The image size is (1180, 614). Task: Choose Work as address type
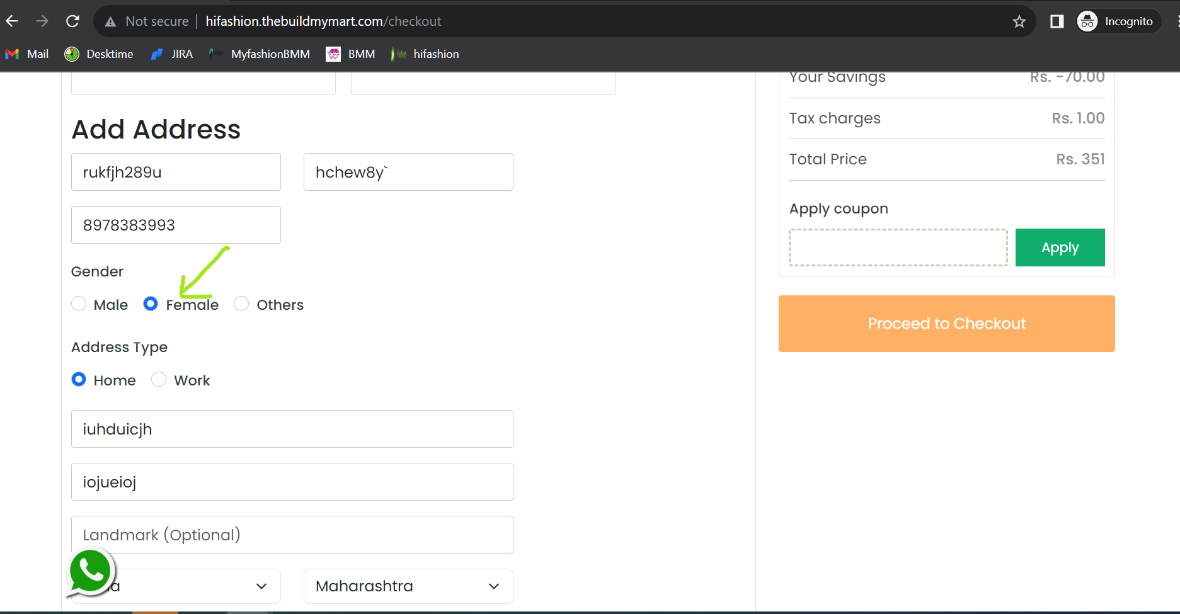[x=159, y=380]
